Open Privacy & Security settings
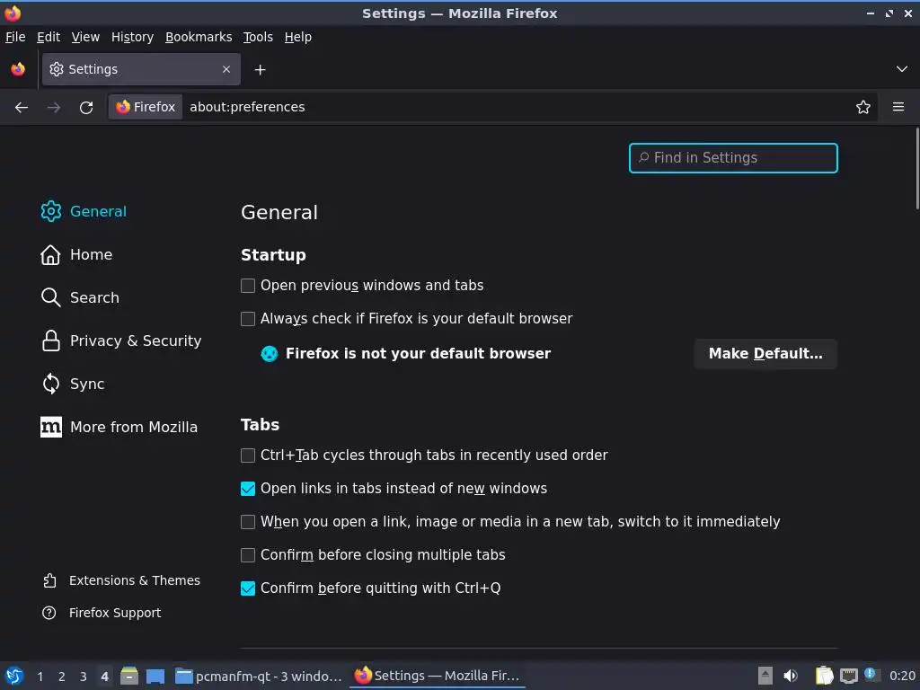920x690 pixels. point(121,341)
